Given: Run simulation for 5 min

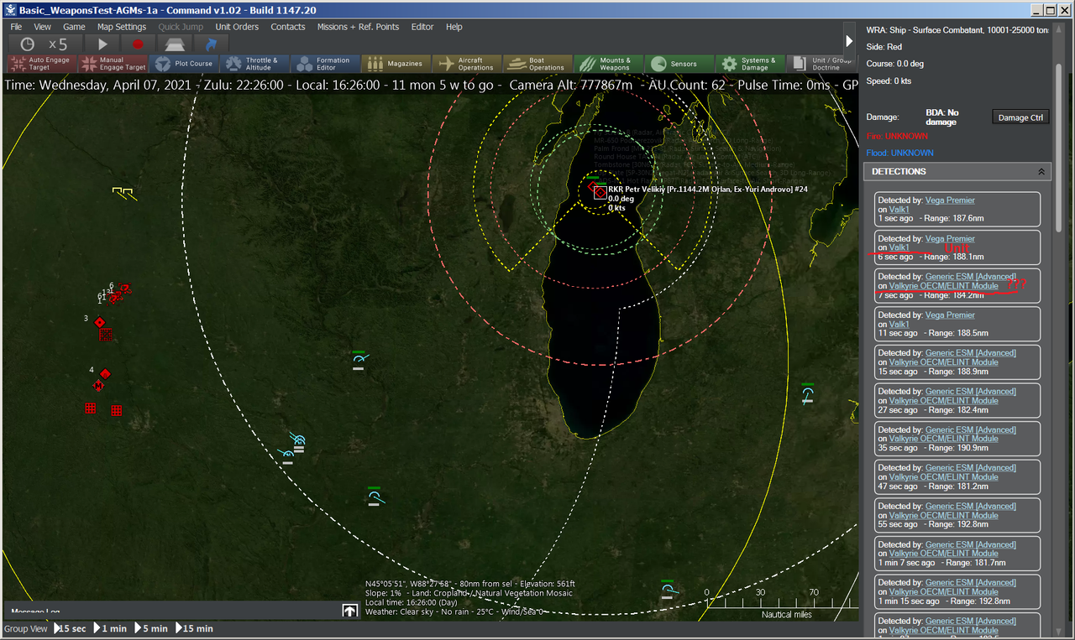Looking at the screenshot, I should pyautogui.click(x=151, y=628).
